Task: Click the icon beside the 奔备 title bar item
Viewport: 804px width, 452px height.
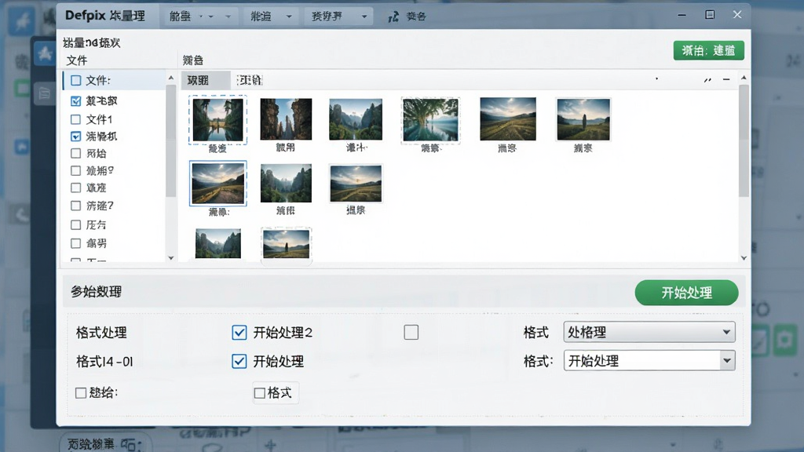Action: 393,17
